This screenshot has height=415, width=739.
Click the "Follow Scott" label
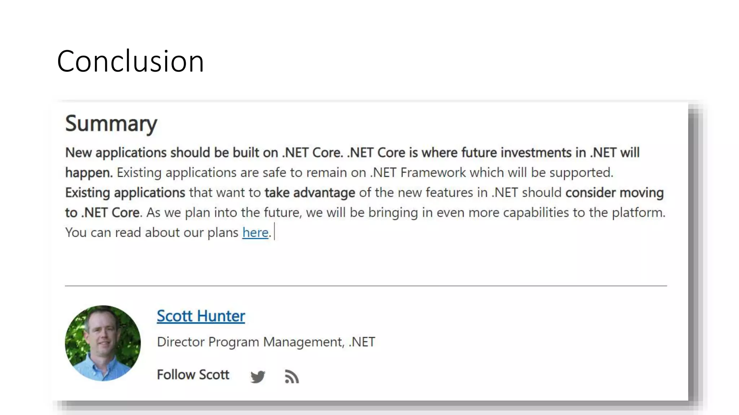193,375
